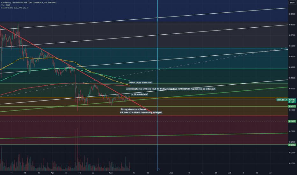Select the 0.3472 green price label

[x=292, y=121]
